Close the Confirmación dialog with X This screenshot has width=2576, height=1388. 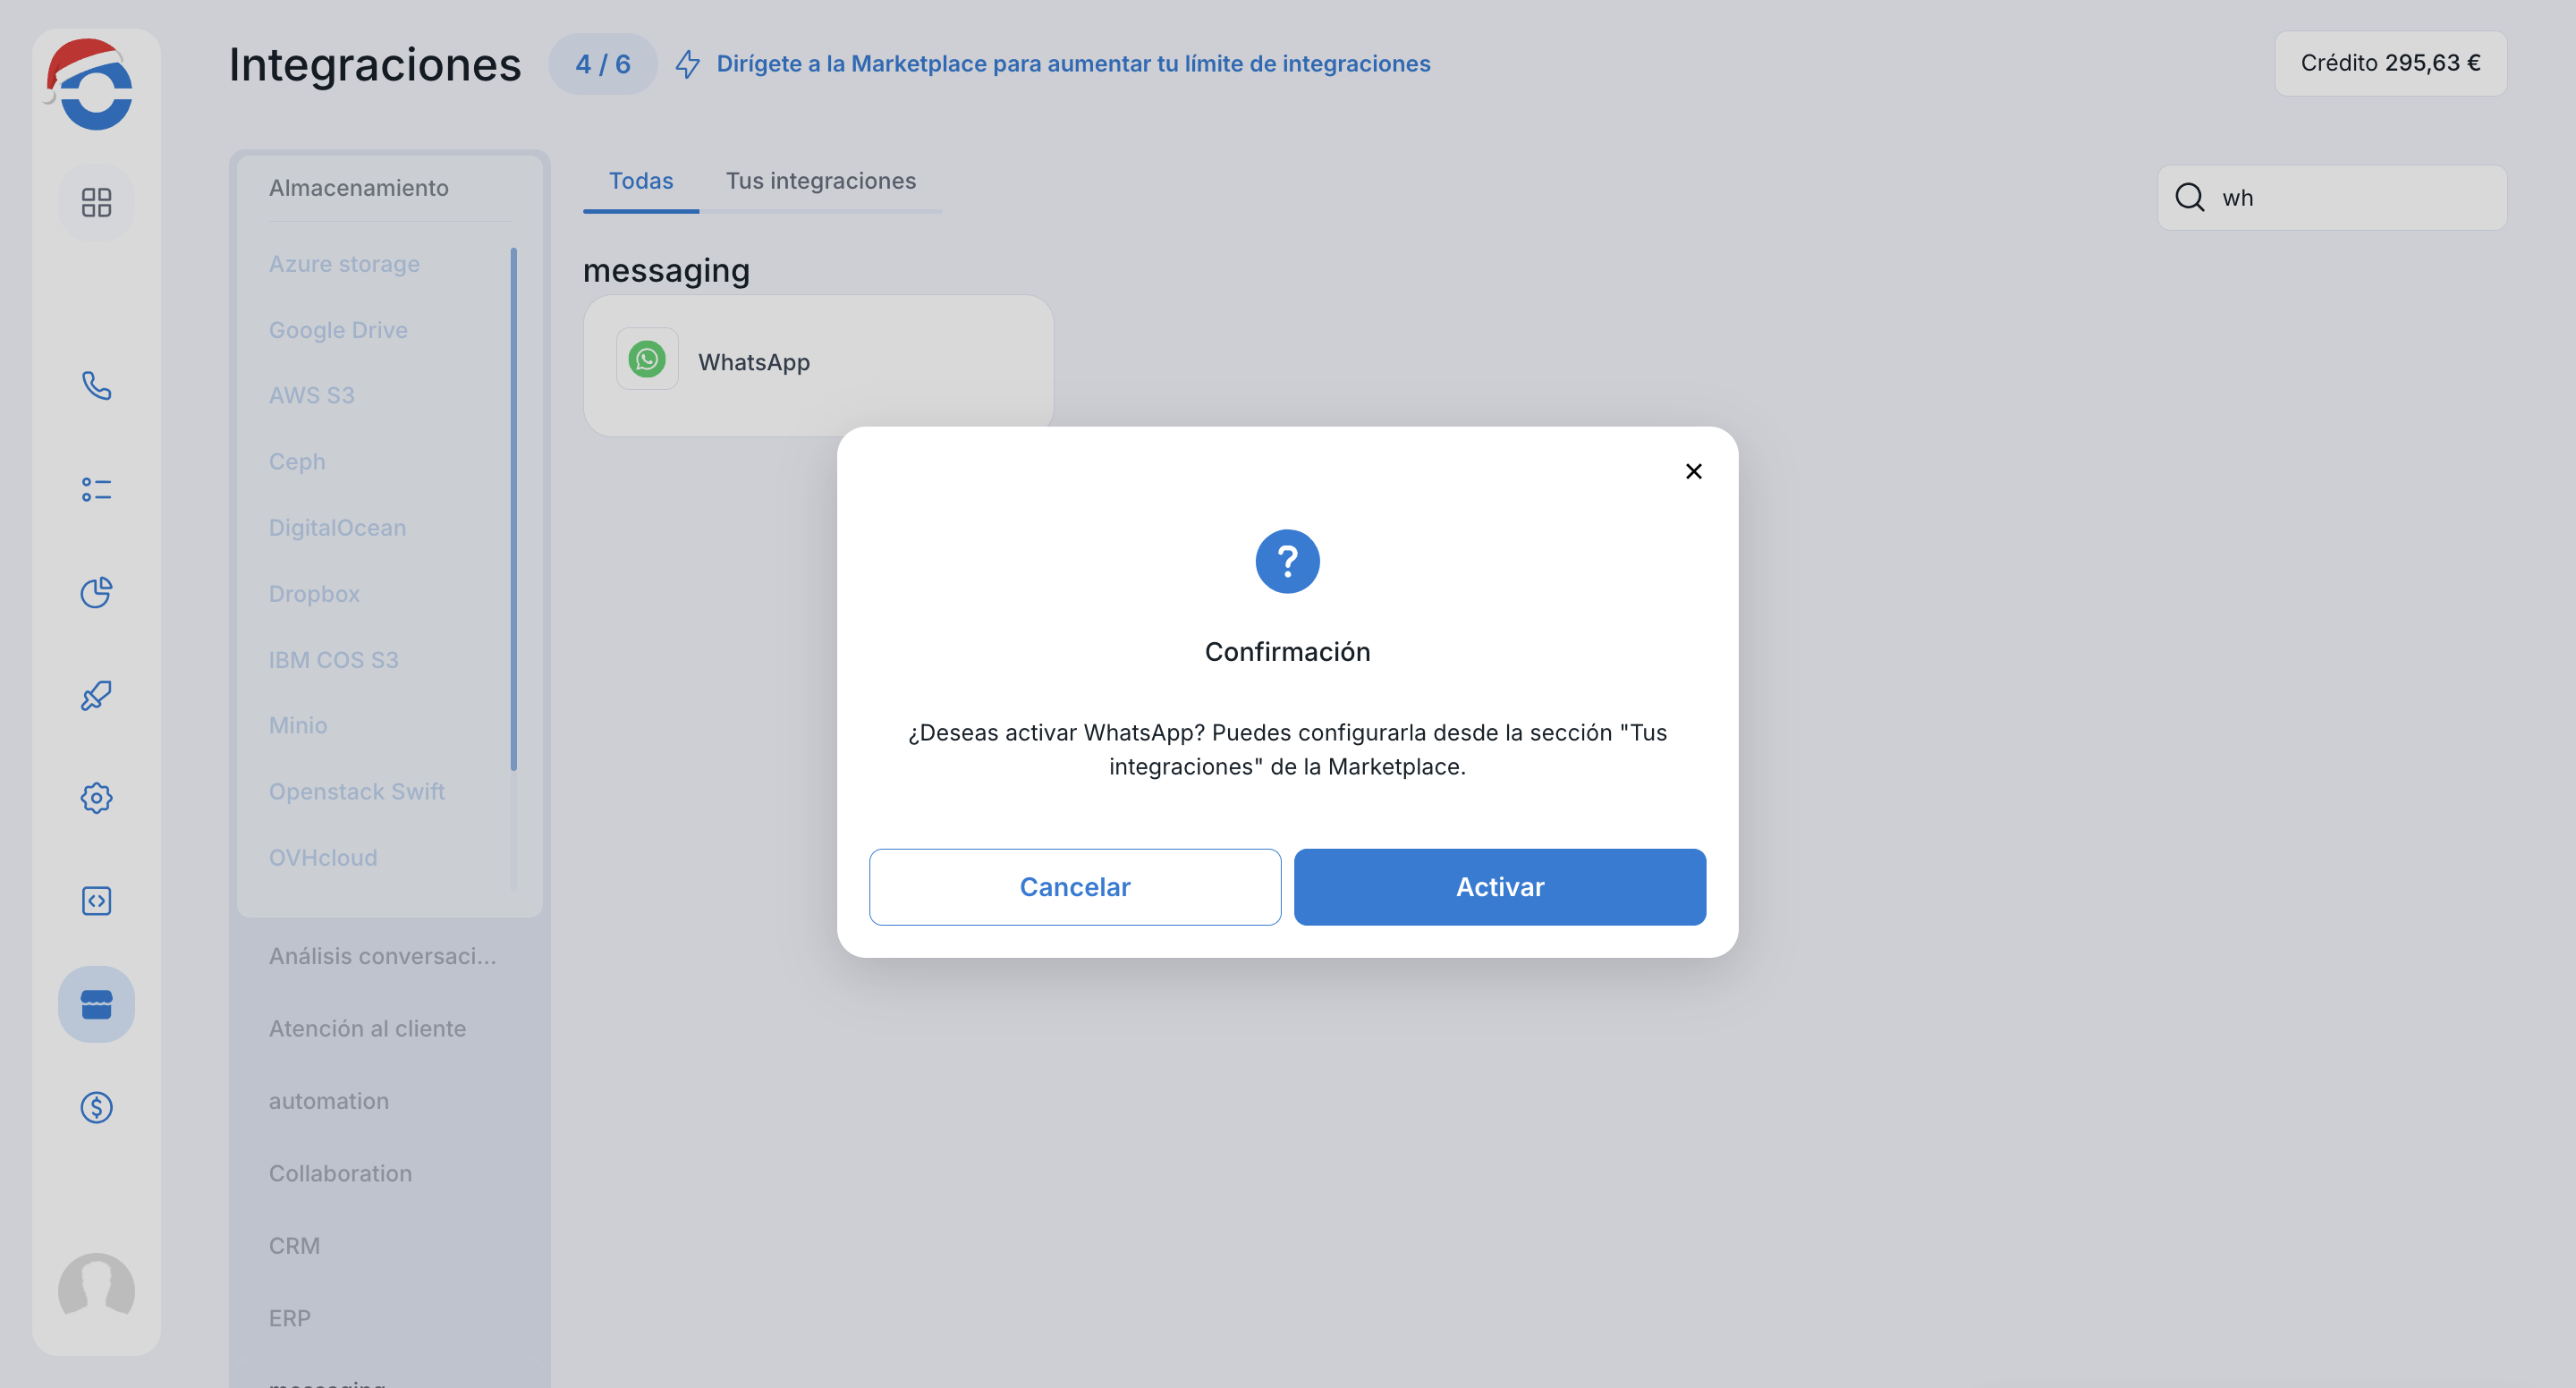1693,471
